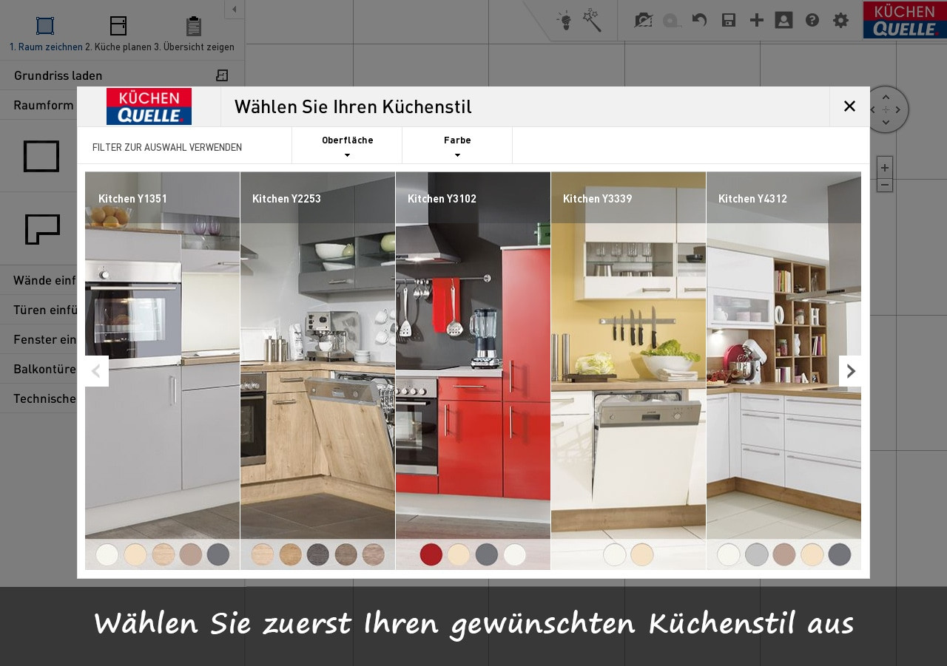Switch to step 1. Raum zeichnen

pos(46,35)
